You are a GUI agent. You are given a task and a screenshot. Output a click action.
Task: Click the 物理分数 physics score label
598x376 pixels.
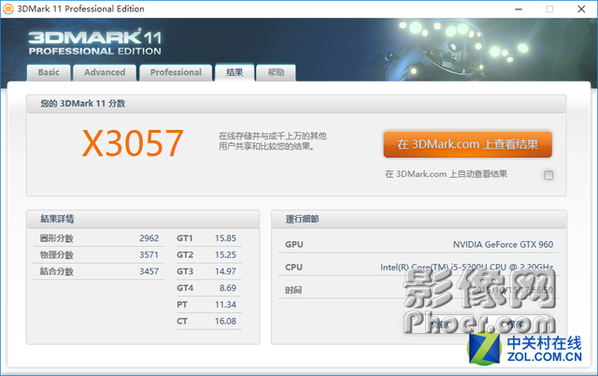[56, 254]
